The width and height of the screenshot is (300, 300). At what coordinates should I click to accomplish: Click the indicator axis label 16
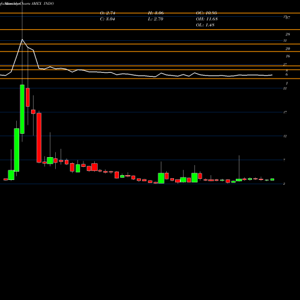[x=287, y=56]
